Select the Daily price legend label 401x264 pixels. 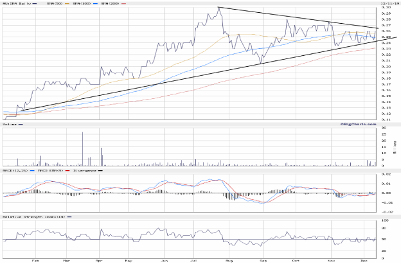(18, 3)
